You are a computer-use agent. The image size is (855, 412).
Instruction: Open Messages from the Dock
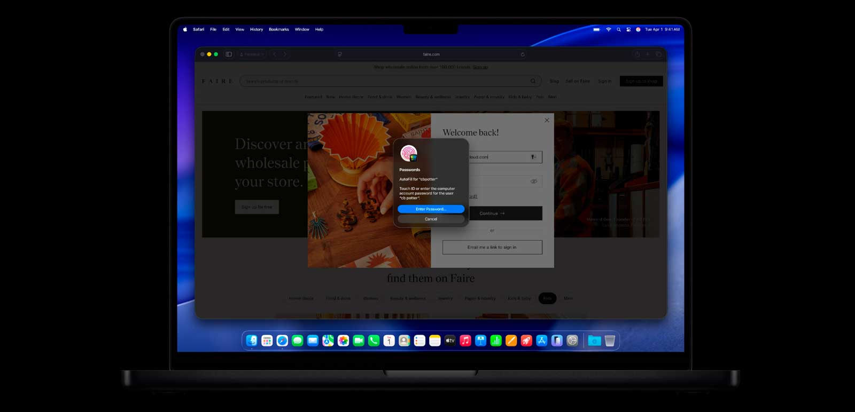point(298,340)
